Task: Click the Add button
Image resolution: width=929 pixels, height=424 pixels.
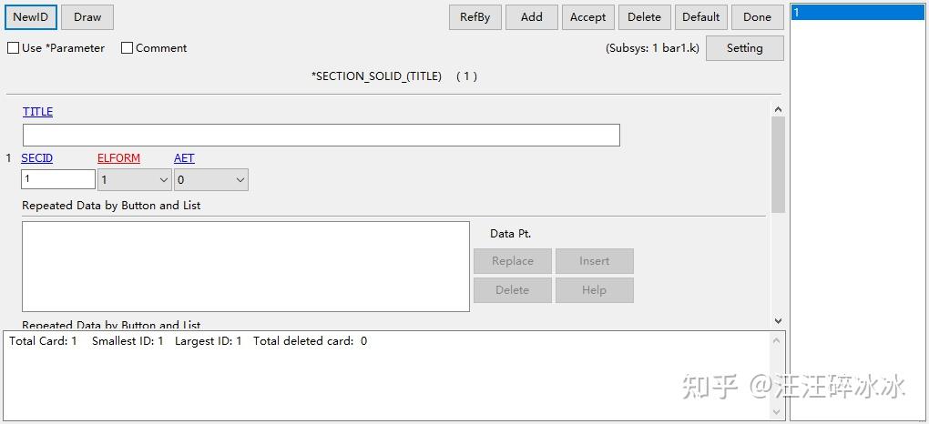Action: pos(532,17)
